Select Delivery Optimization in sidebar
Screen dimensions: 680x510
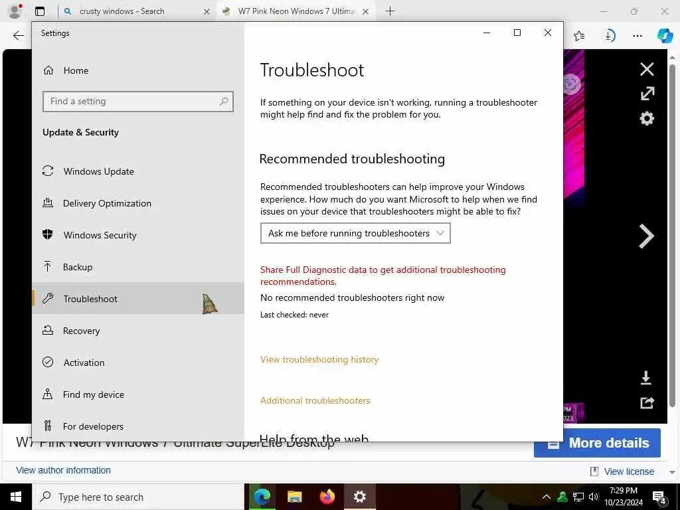138,203
